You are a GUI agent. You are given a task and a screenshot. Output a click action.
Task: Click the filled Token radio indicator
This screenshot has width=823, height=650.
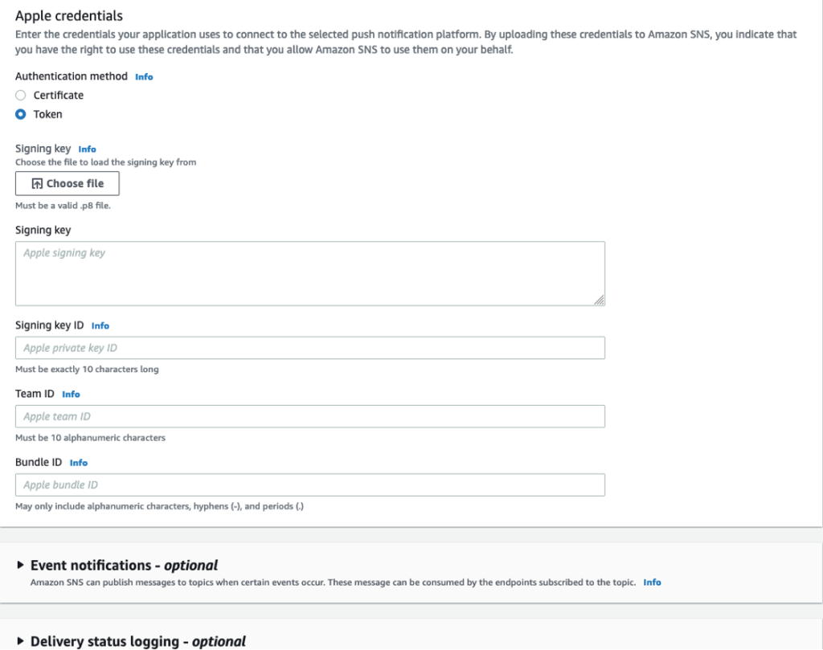tap(20, 114)
